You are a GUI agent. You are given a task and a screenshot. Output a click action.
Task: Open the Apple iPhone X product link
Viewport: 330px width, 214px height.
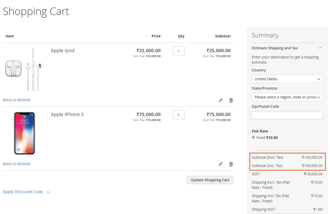[x=67, y=115]
